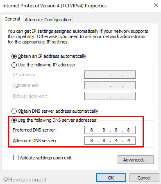Viewport: 161px width, 184px height.
Task: Select Use the following IP address
Action: pyautogui.click(x=14, y=65)
